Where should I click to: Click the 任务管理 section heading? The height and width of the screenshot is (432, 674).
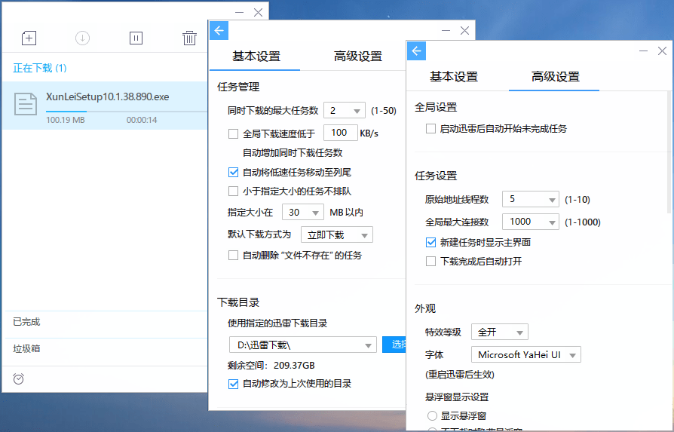tap(238, 87)
